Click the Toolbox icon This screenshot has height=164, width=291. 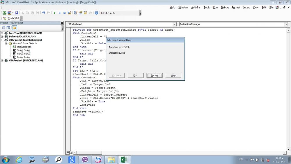(91, 13)
